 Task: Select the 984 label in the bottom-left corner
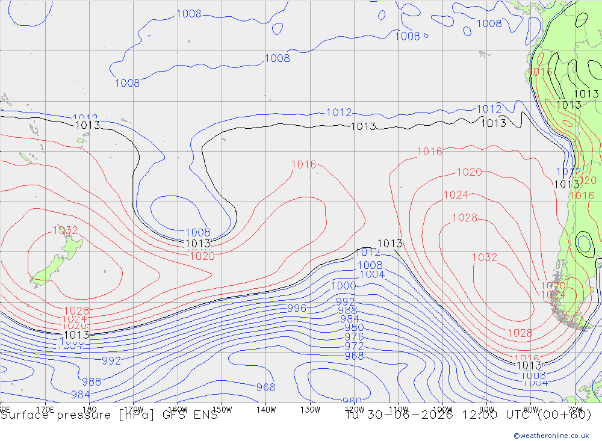[80, 395]
